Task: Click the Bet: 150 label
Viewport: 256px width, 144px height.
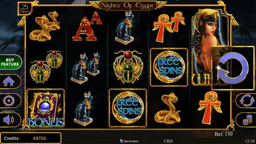Action: 224,134
